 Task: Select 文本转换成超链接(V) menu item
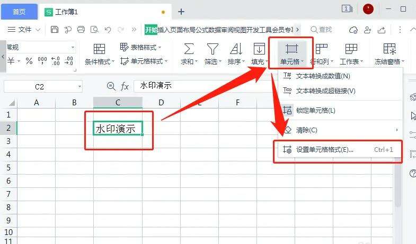click(340, 91)
